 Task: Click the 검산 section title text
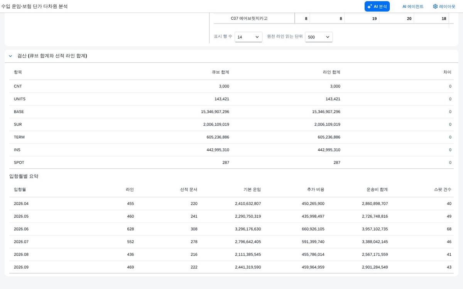[x=52, y=56]
